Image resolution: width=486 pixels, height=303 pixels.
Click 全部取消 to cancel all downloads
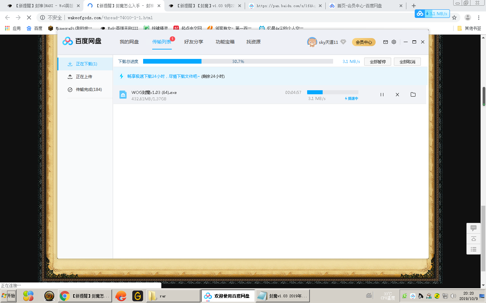pos(407,62)
